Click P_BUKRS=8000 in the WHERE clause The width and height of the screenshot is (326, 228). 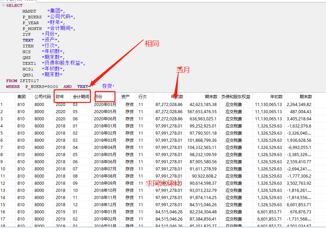point(42,87)
